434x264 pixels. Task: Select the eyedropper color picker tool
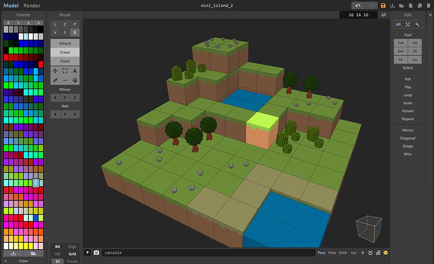pos(55,80)
